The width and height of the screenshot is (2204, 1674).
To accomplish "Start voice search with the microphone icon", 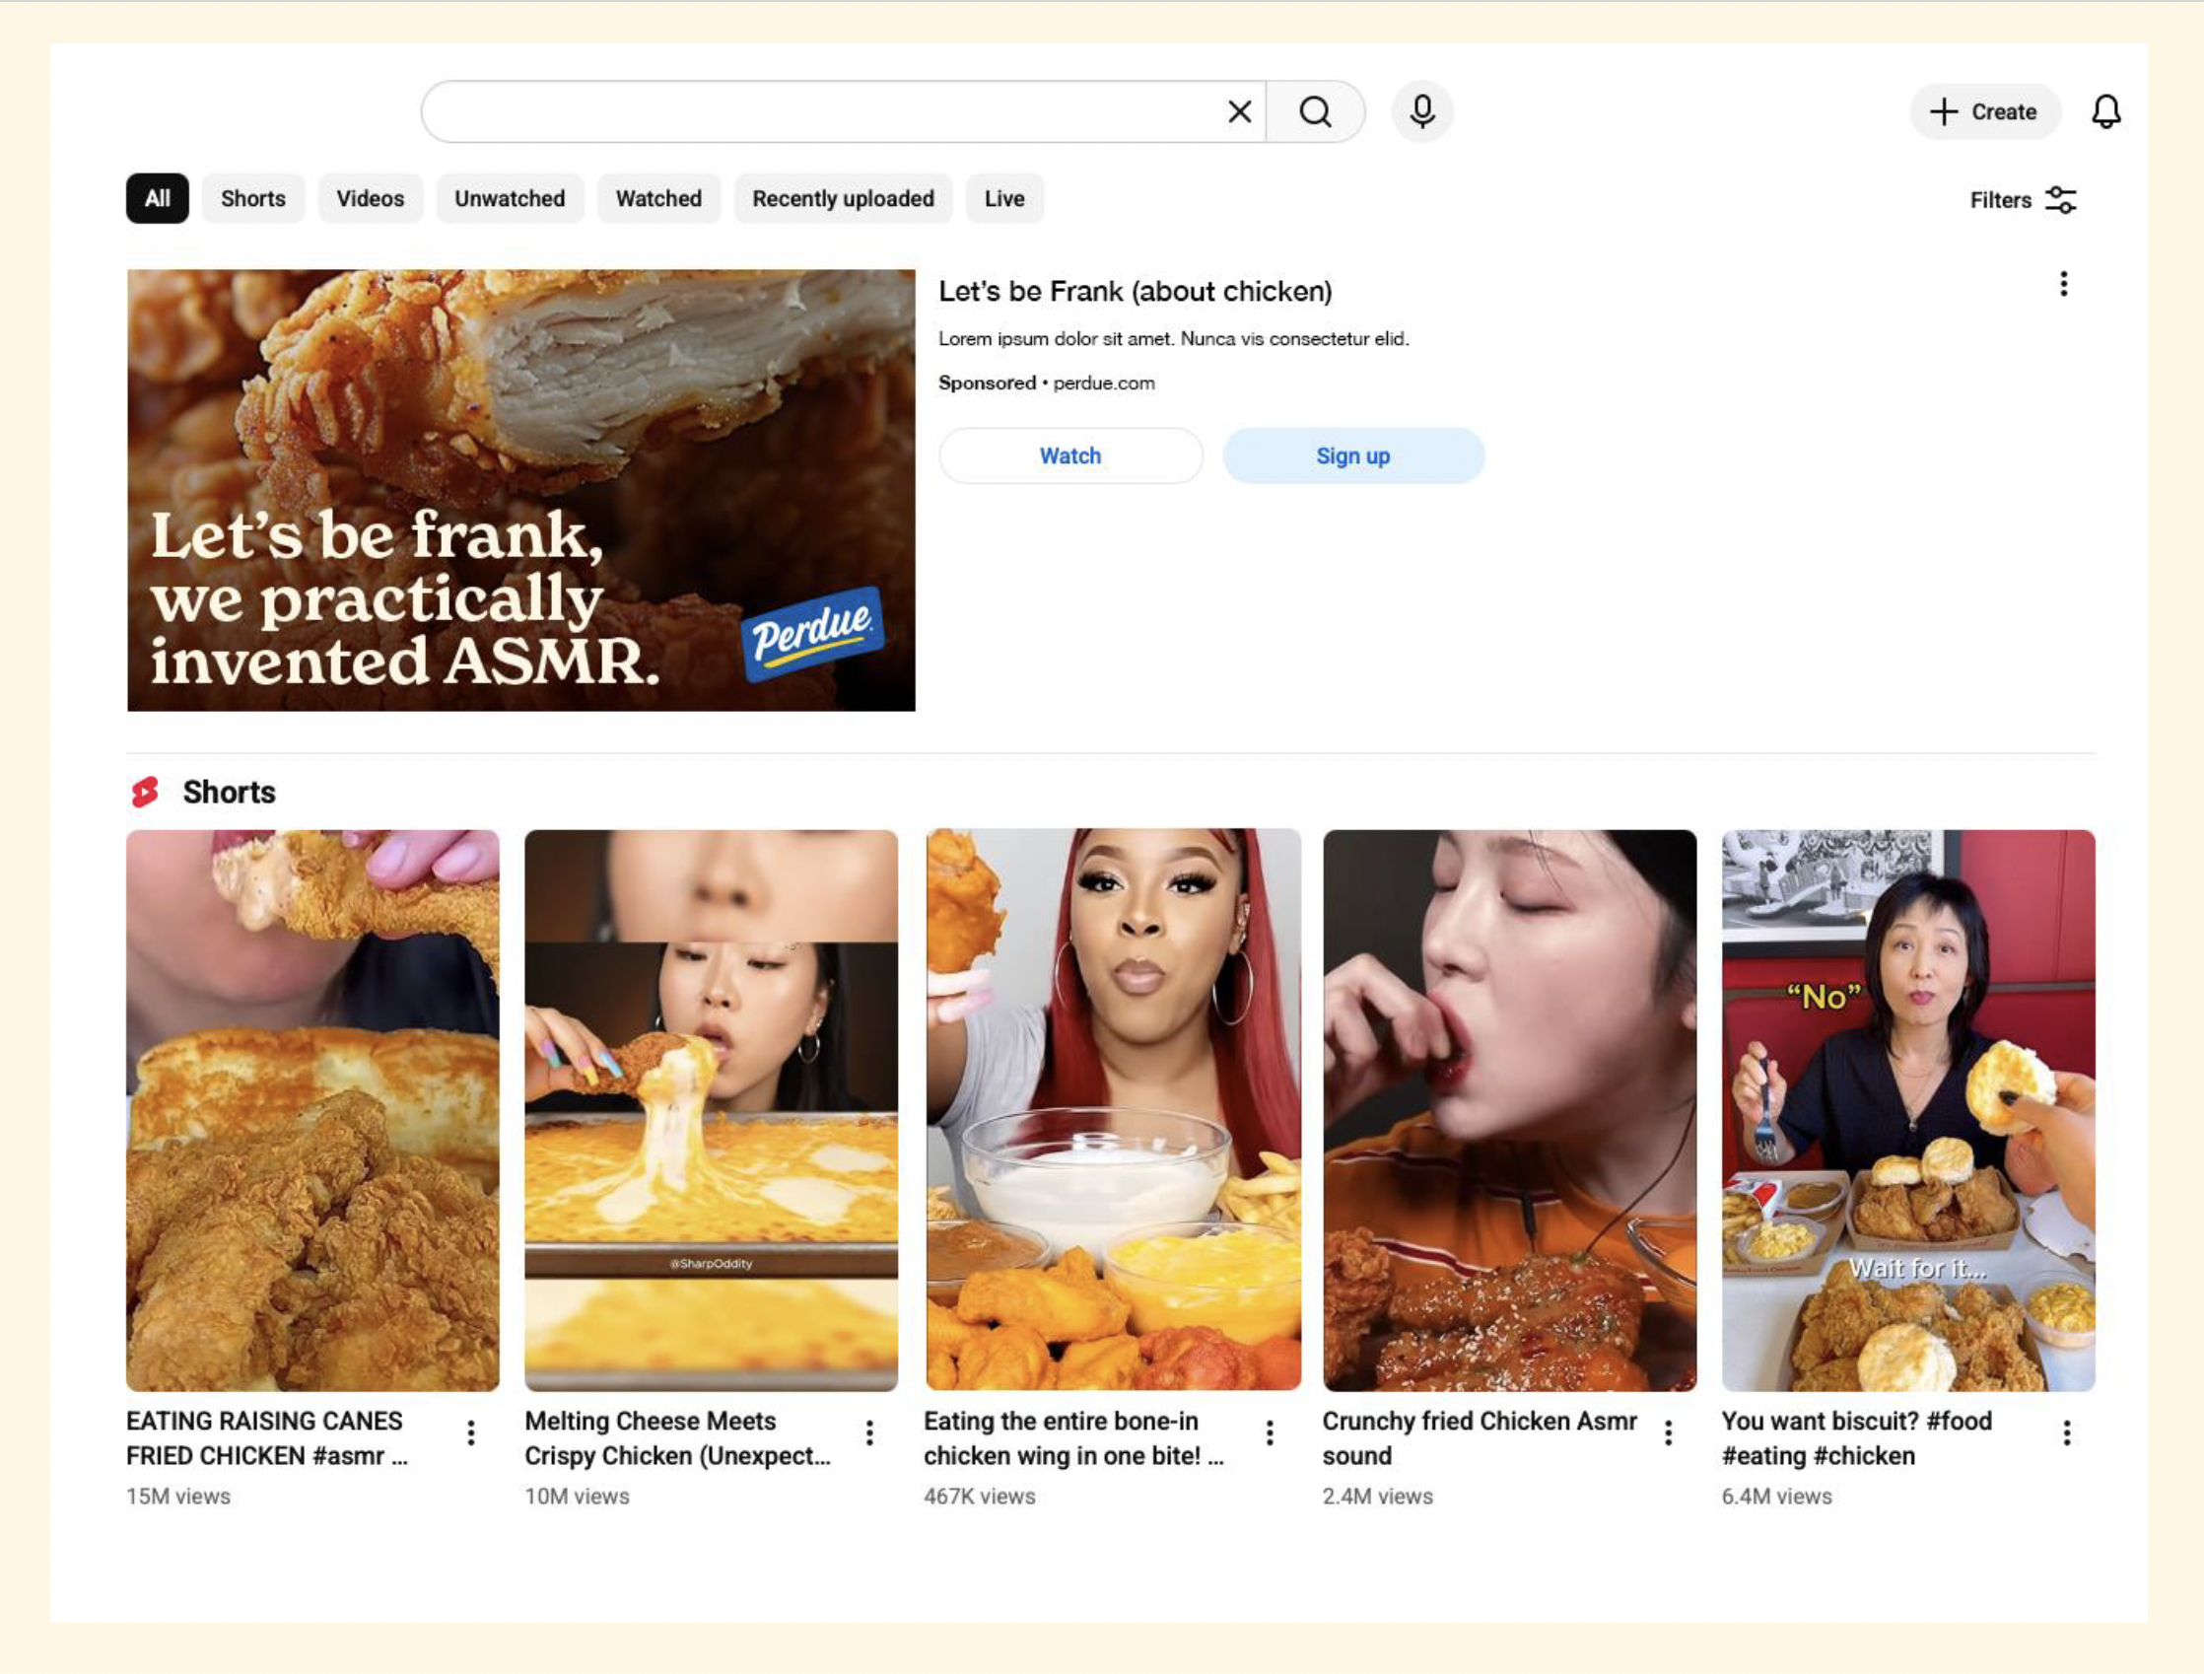I will pyautogui.click(x=1422, y=111).
